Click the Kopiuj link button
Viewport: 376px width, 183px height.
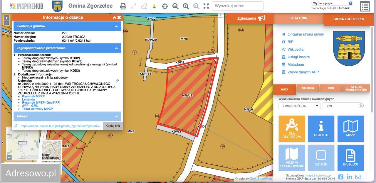tap(113, 126)
